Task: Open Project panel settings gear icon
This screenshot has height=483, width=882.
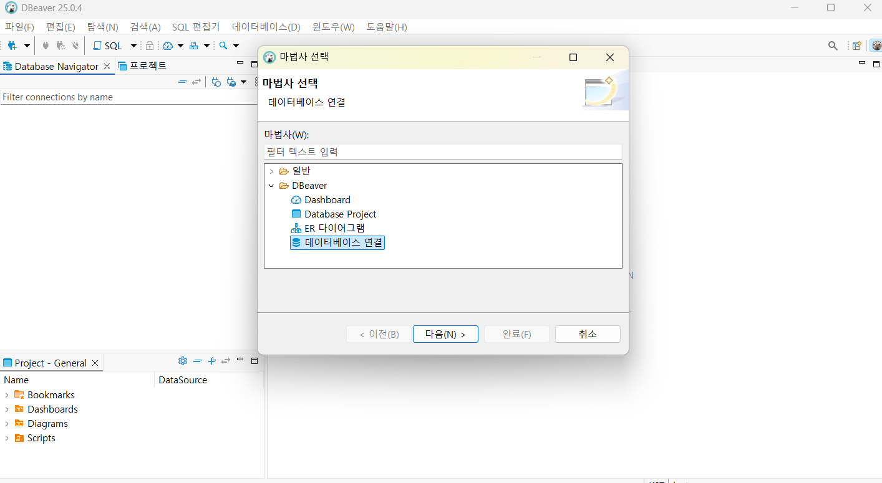Action: point(183,361)
